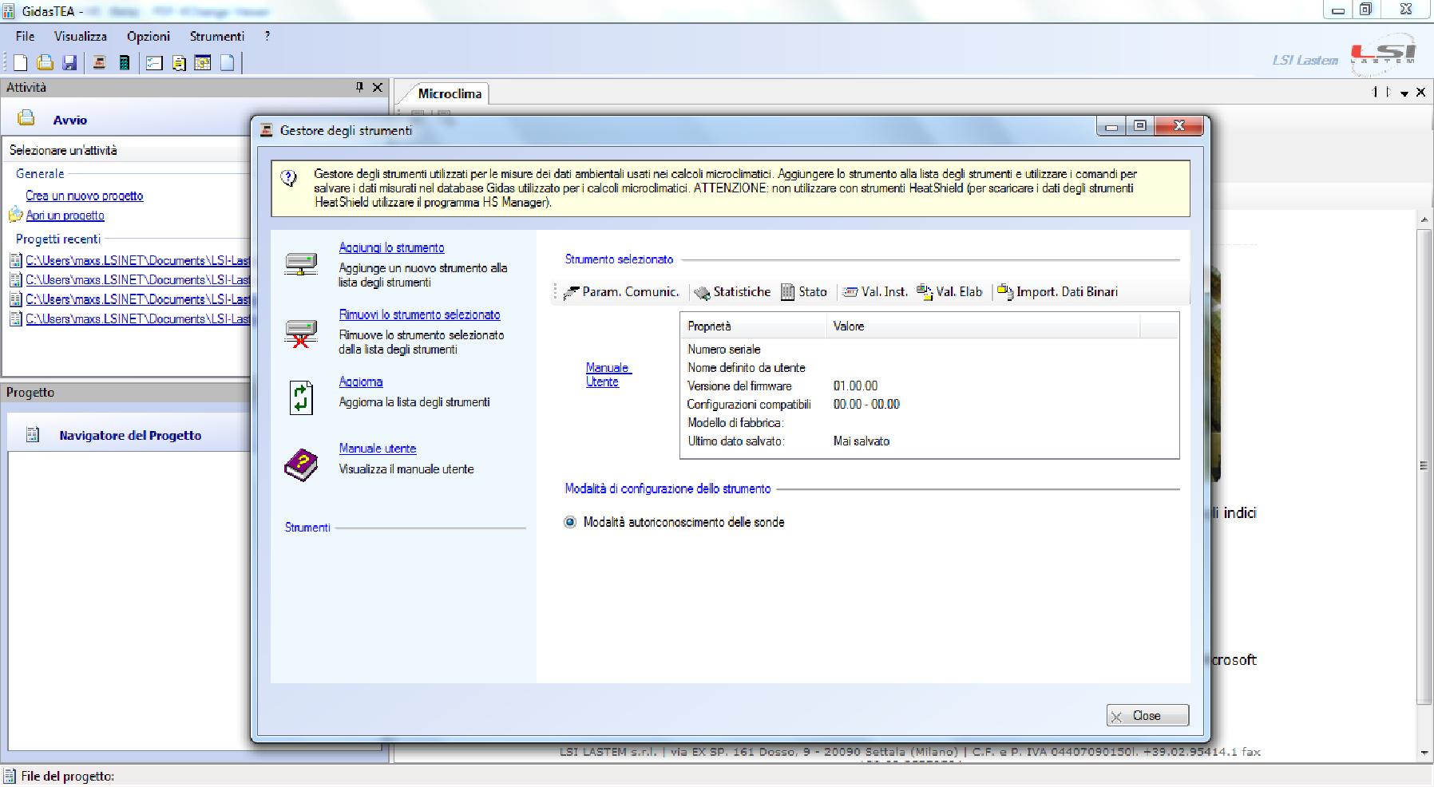Screen dimensions: 1434x787
Task: Open Statistiche for the instrument
Action: click(x=733, y=292)
